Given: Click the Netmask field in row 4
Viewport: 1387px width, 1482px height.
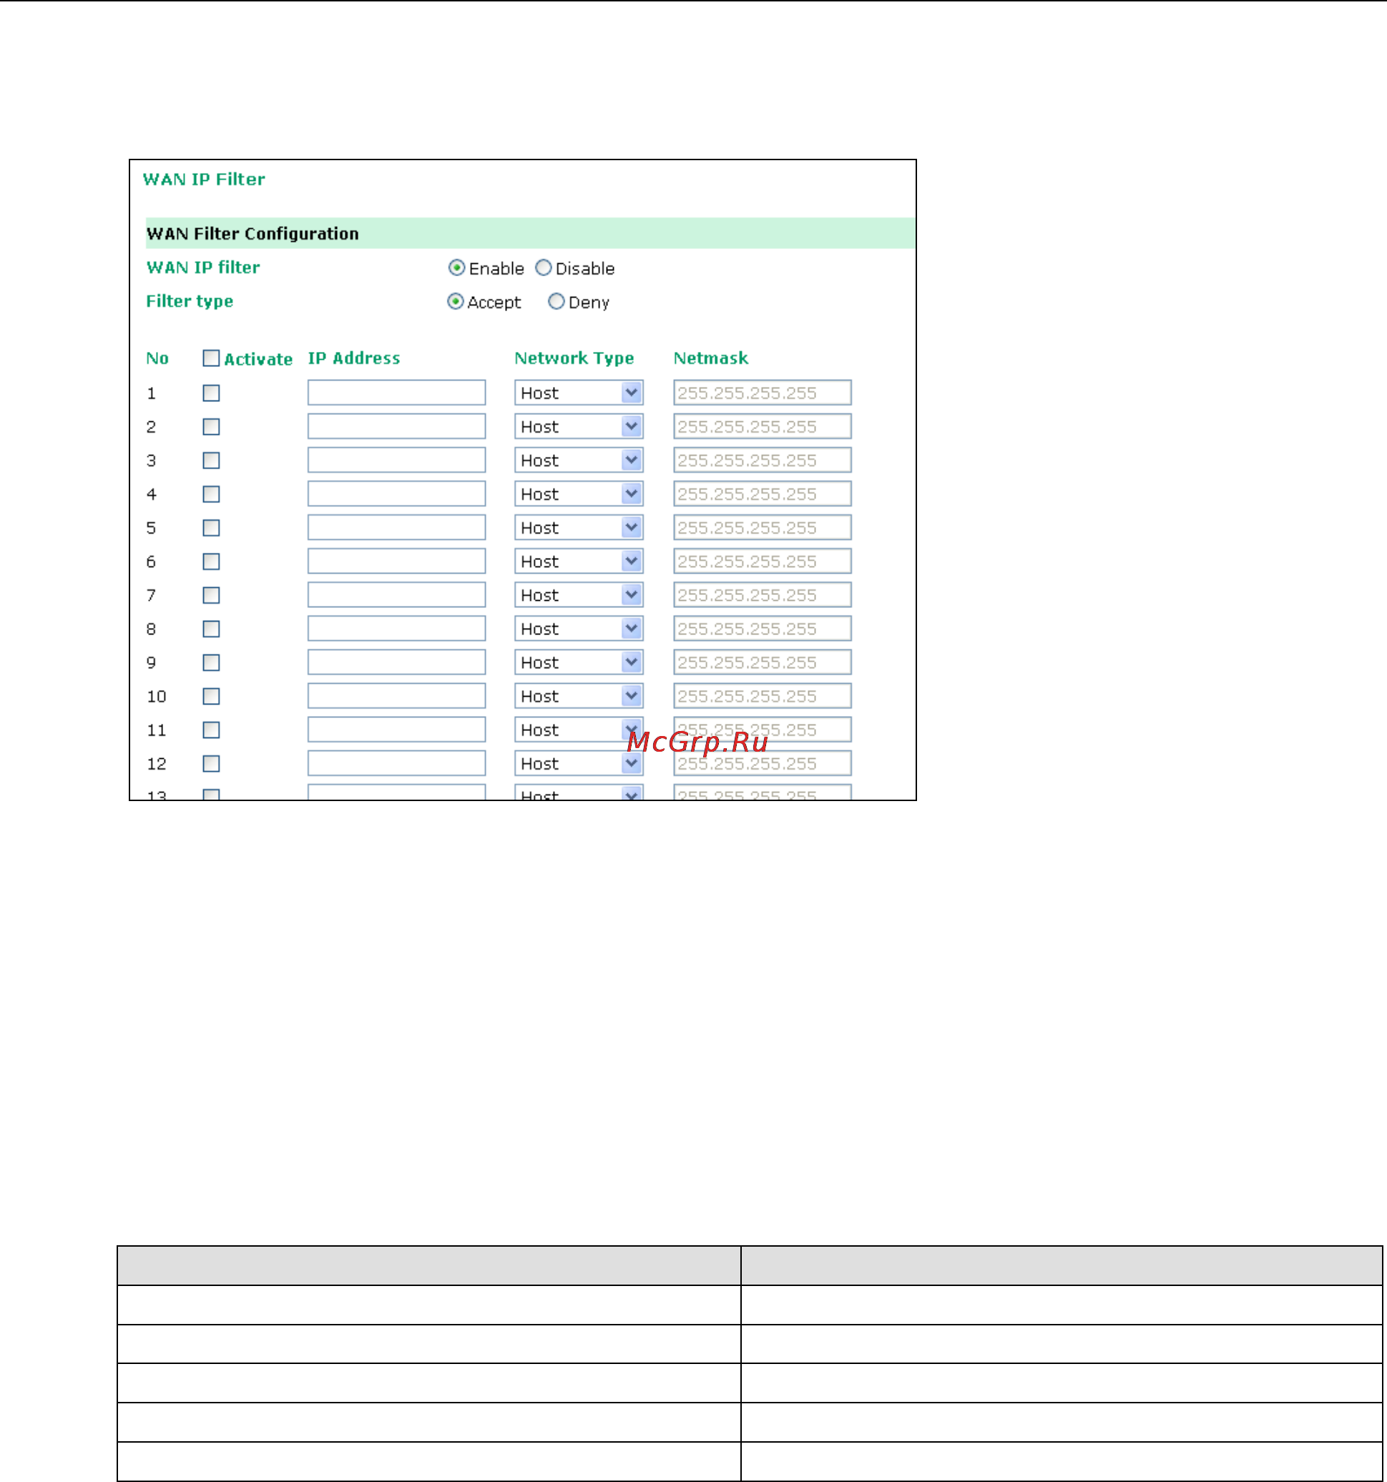Looking at the screenshot, I should 762,494.
